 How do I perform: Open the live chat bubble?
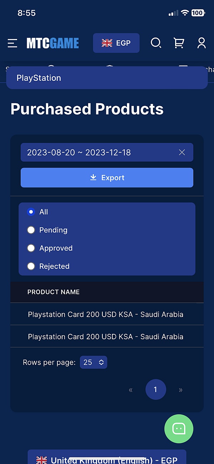pyautogui.click(x=179, y=429)
